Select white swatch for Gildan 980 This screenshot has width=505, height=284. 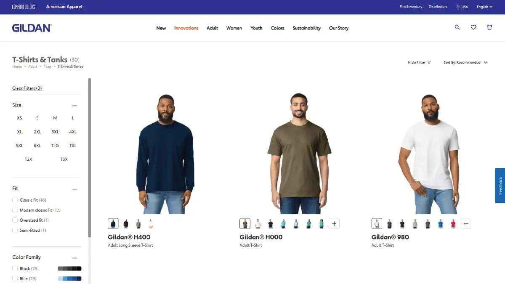pos(377,224)
